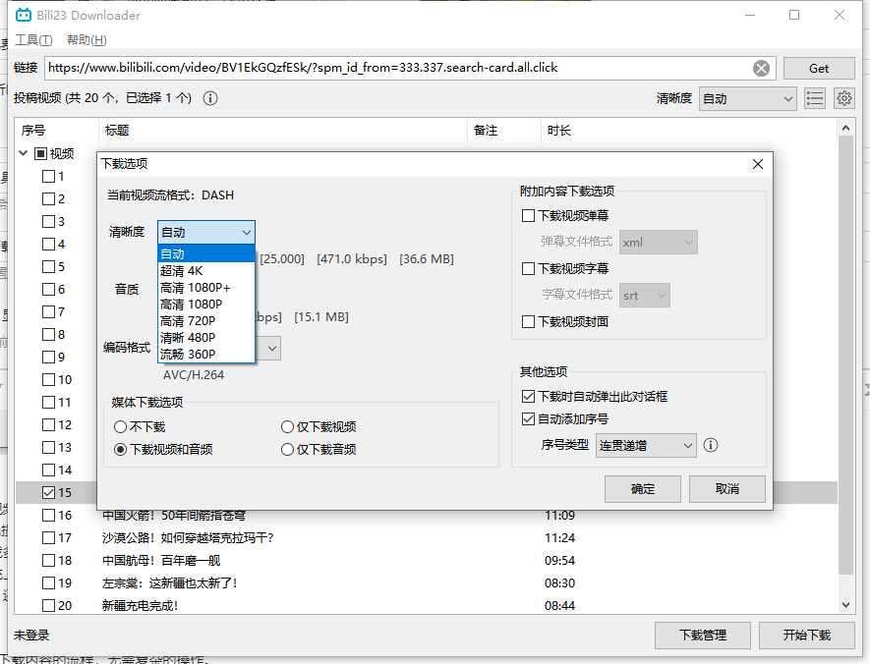Uncheck 自动添加序号 option
The image size is (870, 664).
(x=529, y=419)
